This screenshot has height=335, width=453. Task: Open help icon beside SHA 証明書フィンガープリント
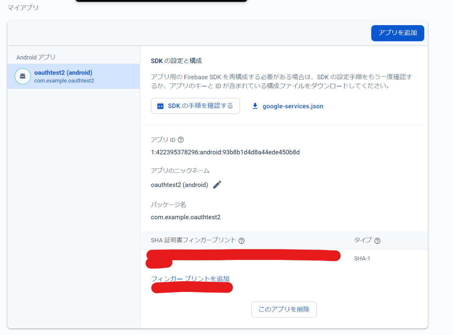click(x=241, y=241)
